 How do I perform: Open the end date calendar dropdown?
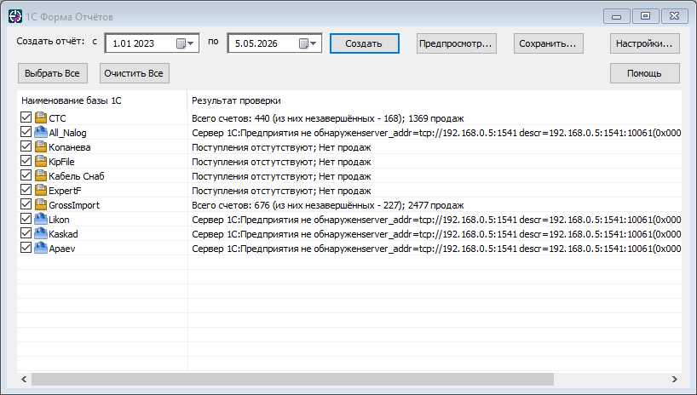(308, 43)
